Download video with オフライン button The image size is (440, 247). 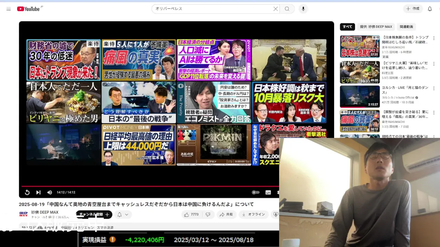[x=254, y=214]
